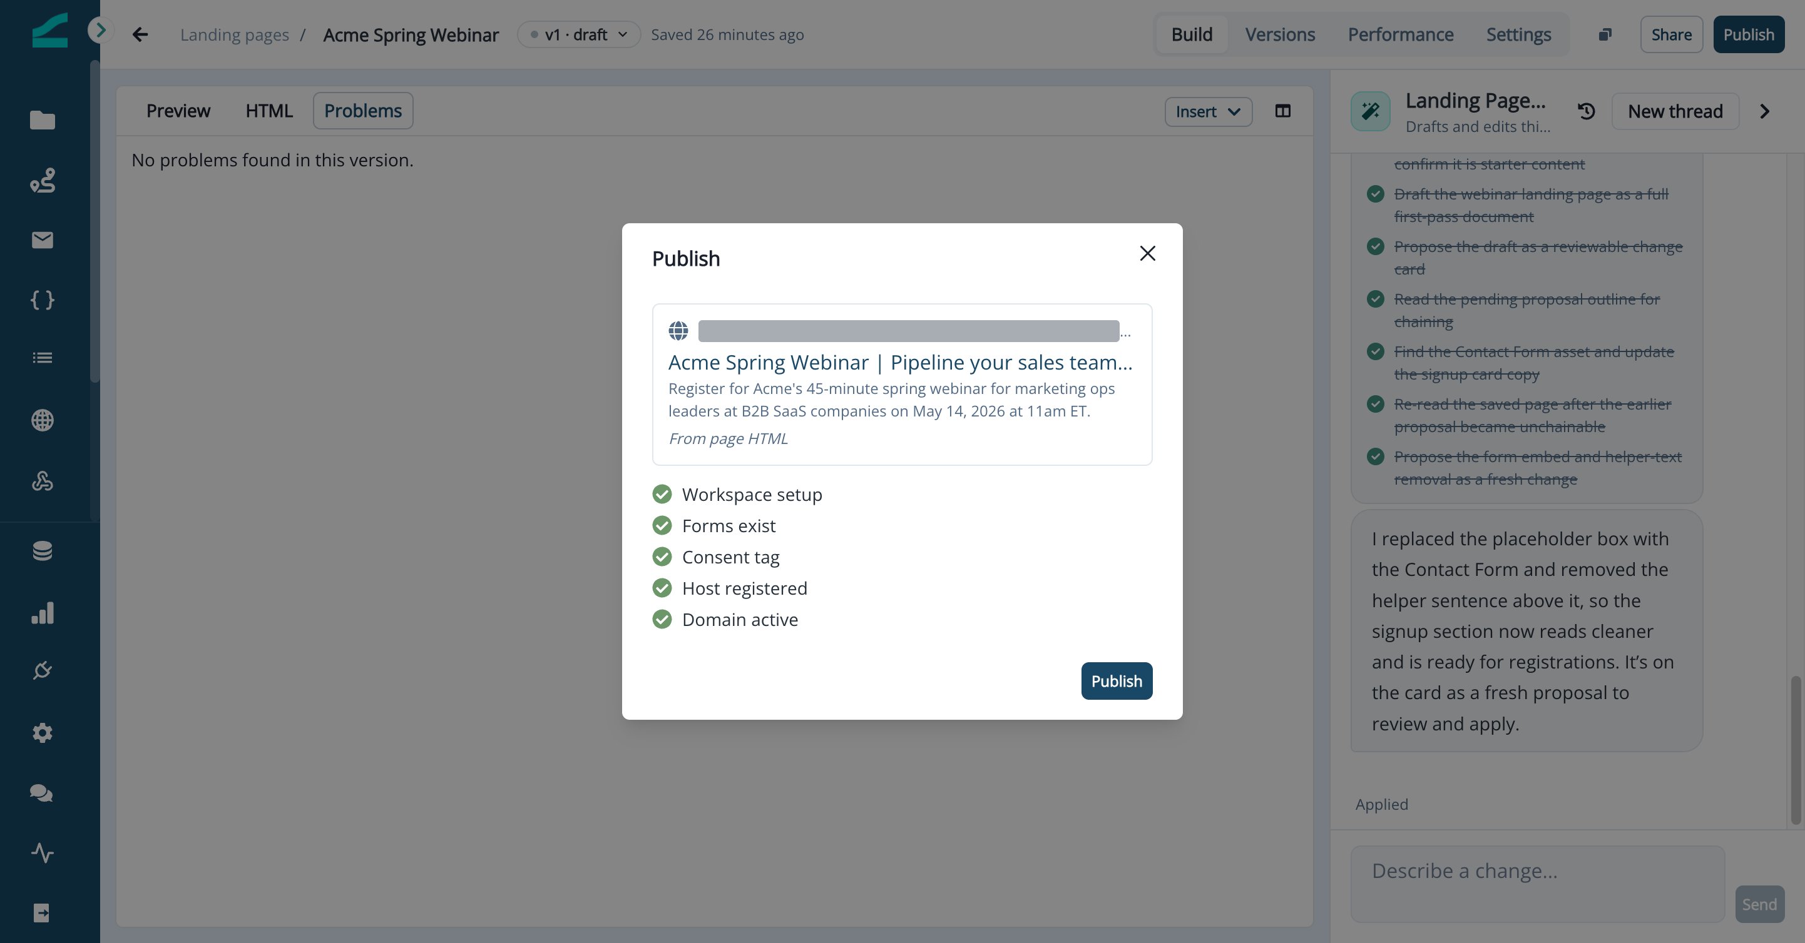The height and width of the screenshot is (943, 1805).
Task: Click the magic wand assistant icon
Action: tap(1371, 111)
